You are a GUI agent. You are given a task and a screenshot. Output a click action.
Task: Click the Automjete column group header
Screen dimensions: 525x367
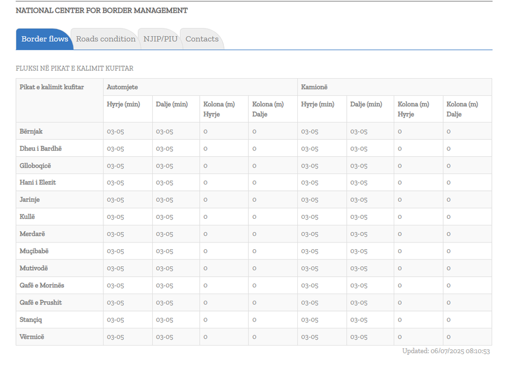[122, 87]
